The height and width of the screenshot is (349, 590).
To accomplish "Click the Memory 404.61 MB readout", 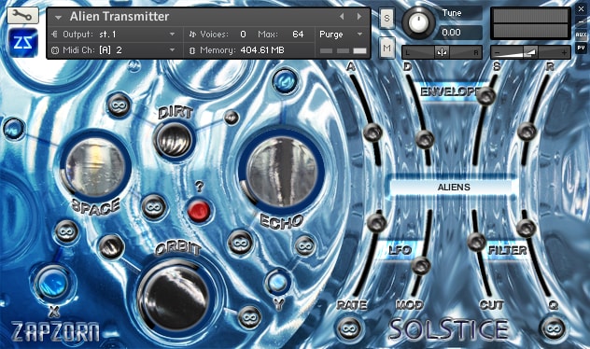I will pyautogui.click(x=262, y=50).
